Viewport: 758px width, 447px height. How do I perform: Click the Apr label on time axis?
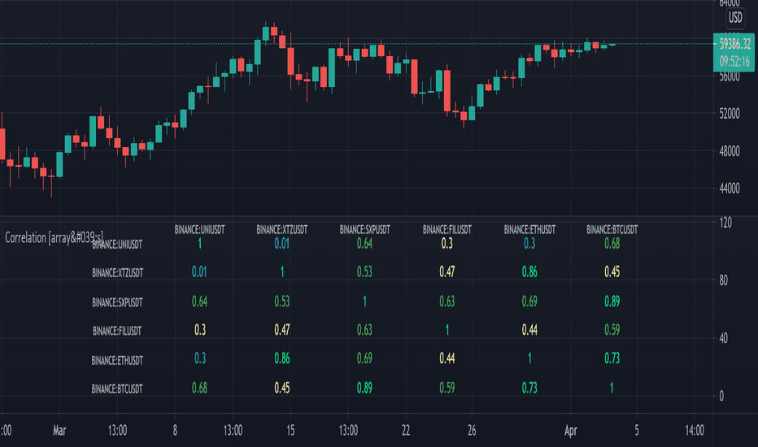(570, 430)
